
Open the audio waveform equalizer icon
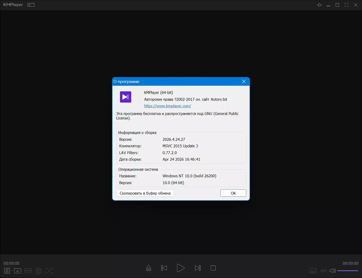(324, 271)
